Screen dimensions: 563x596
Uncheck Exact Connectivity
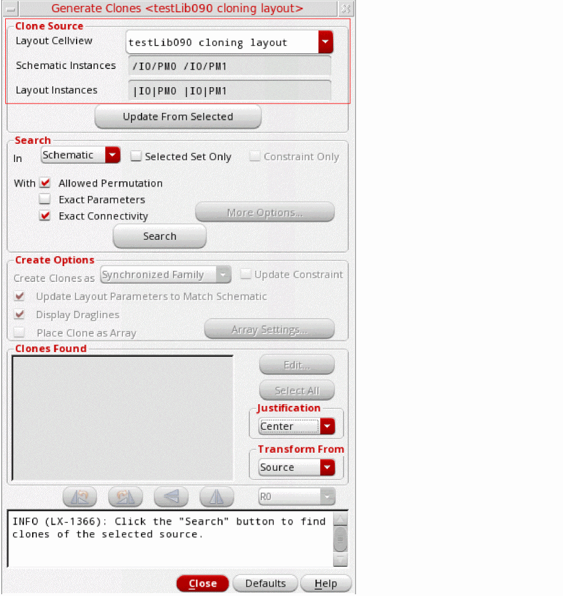click(45, 215)
